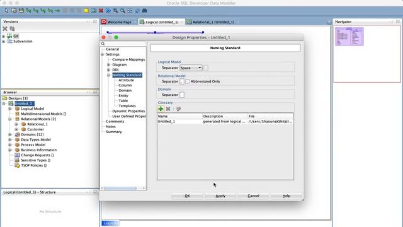
Task: Click the search magnifier in Design Properties
Action: [103, 44]
